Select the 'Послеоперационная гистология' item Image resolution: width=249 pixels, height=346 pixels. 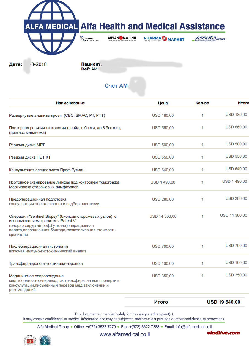pyautogui.click(x=39, y=246)
